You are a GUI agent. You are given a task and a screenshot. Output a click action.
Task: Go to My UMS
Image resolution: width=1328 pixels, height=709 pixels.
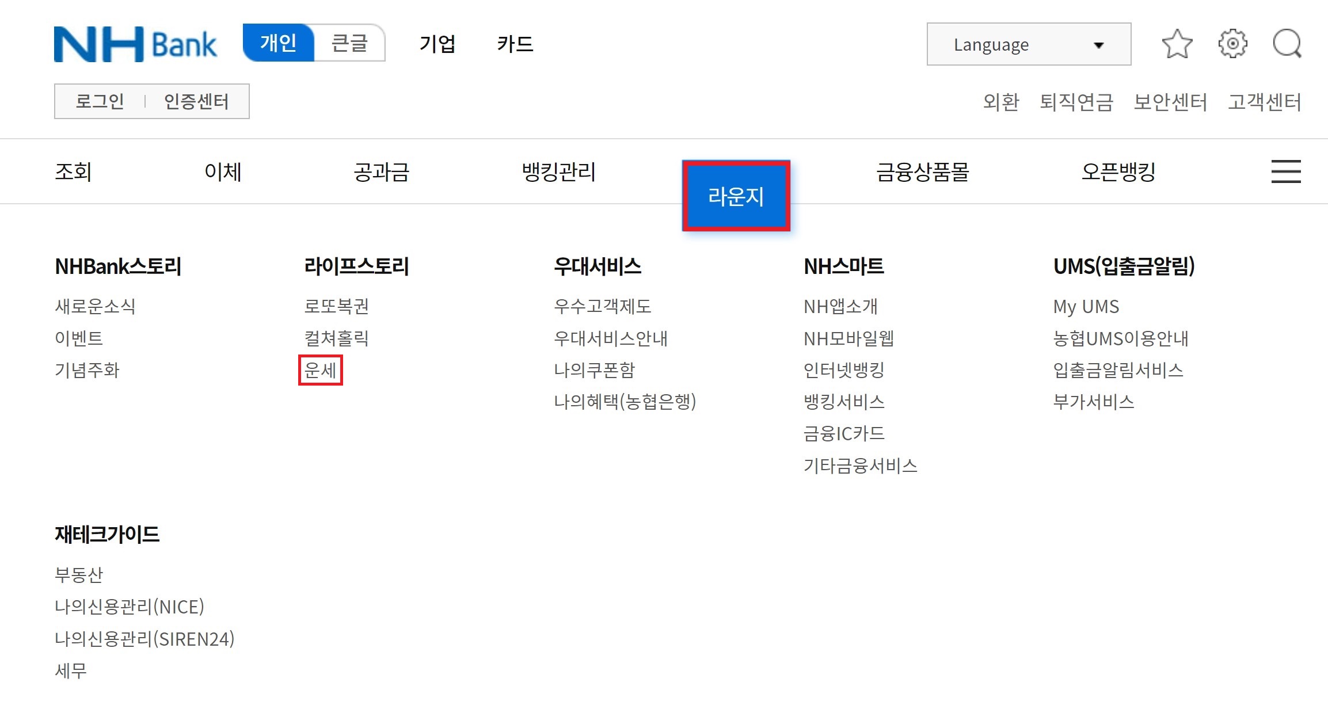click(x=1086, y=307)
